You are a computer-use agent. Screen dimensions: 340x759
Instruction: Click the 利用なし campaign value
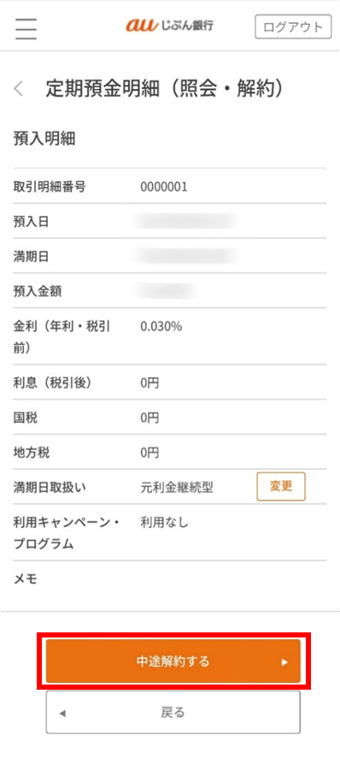[x=164, y=523]
